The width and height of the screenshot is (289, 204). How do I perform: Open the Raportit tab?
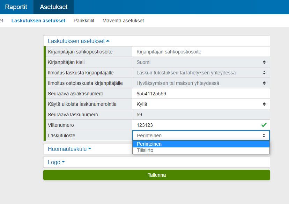[x=16, y=7]
